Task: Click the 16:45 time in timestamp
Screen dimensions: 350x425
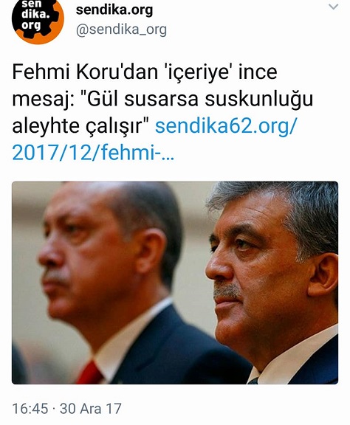Action: click(x=30, y=409)
